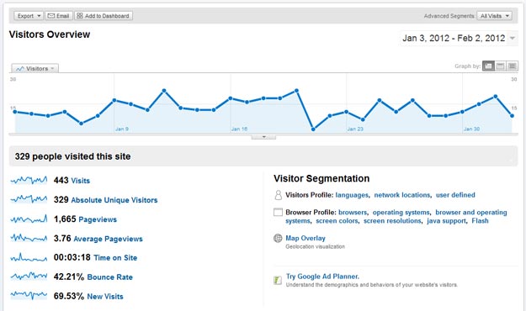526x311 pixels.
Task: Click the Average Pageviews sparkline
Action: click(29, 238)
